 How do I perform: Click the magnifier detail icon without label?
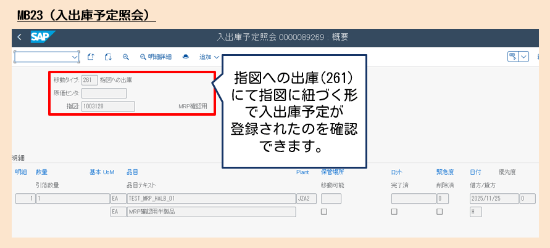pyautogui.click(x=125, y=57)
